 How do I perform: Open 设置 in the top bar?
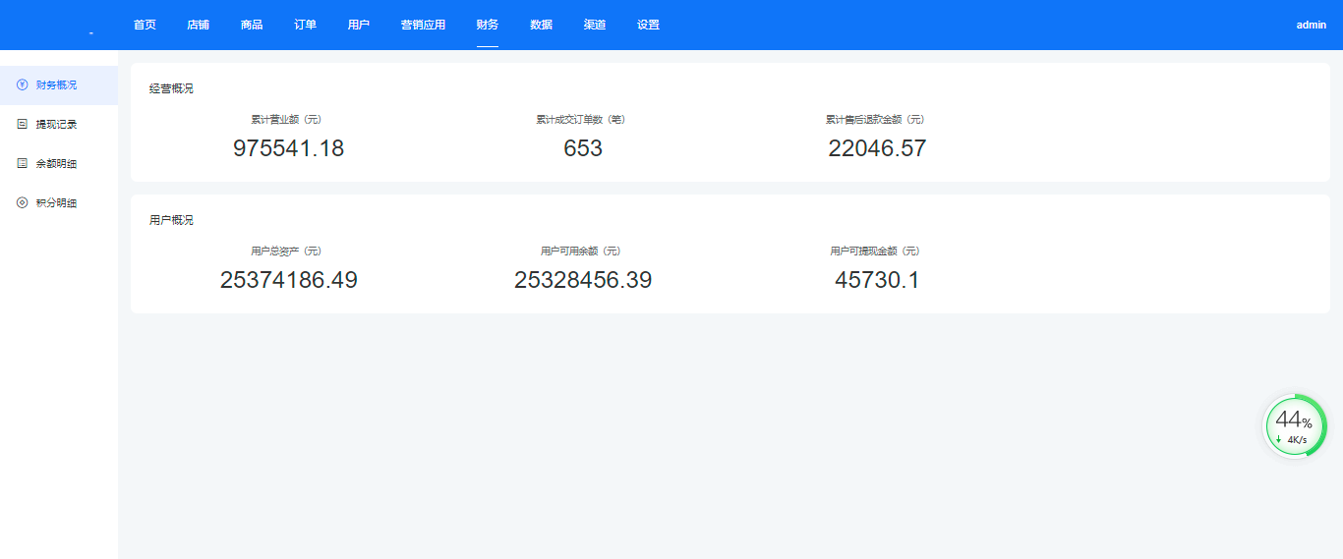pyautogui.click(x=648, y=25)
